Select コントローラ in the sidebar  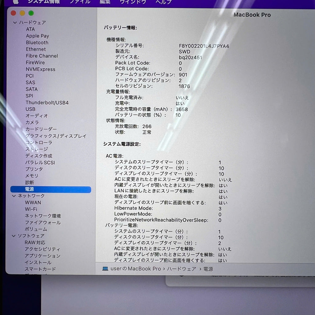(39, 142)
